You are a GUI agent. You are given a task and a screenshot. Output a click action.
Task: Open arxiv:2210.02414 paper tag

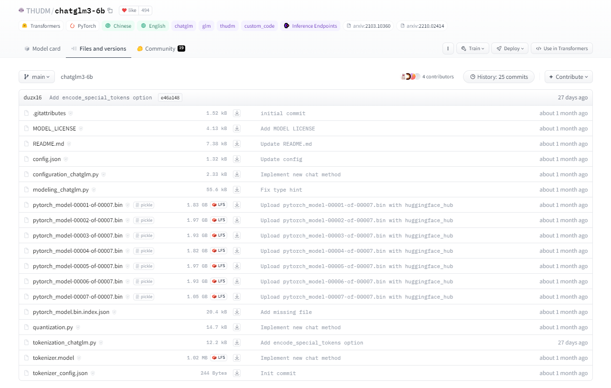coord(422,26)
